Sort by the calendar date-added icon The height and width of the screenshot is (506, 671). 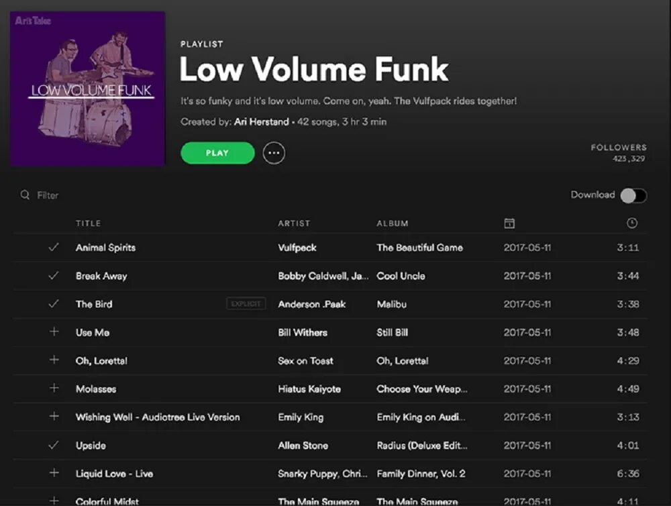click(x=509, y=223)
